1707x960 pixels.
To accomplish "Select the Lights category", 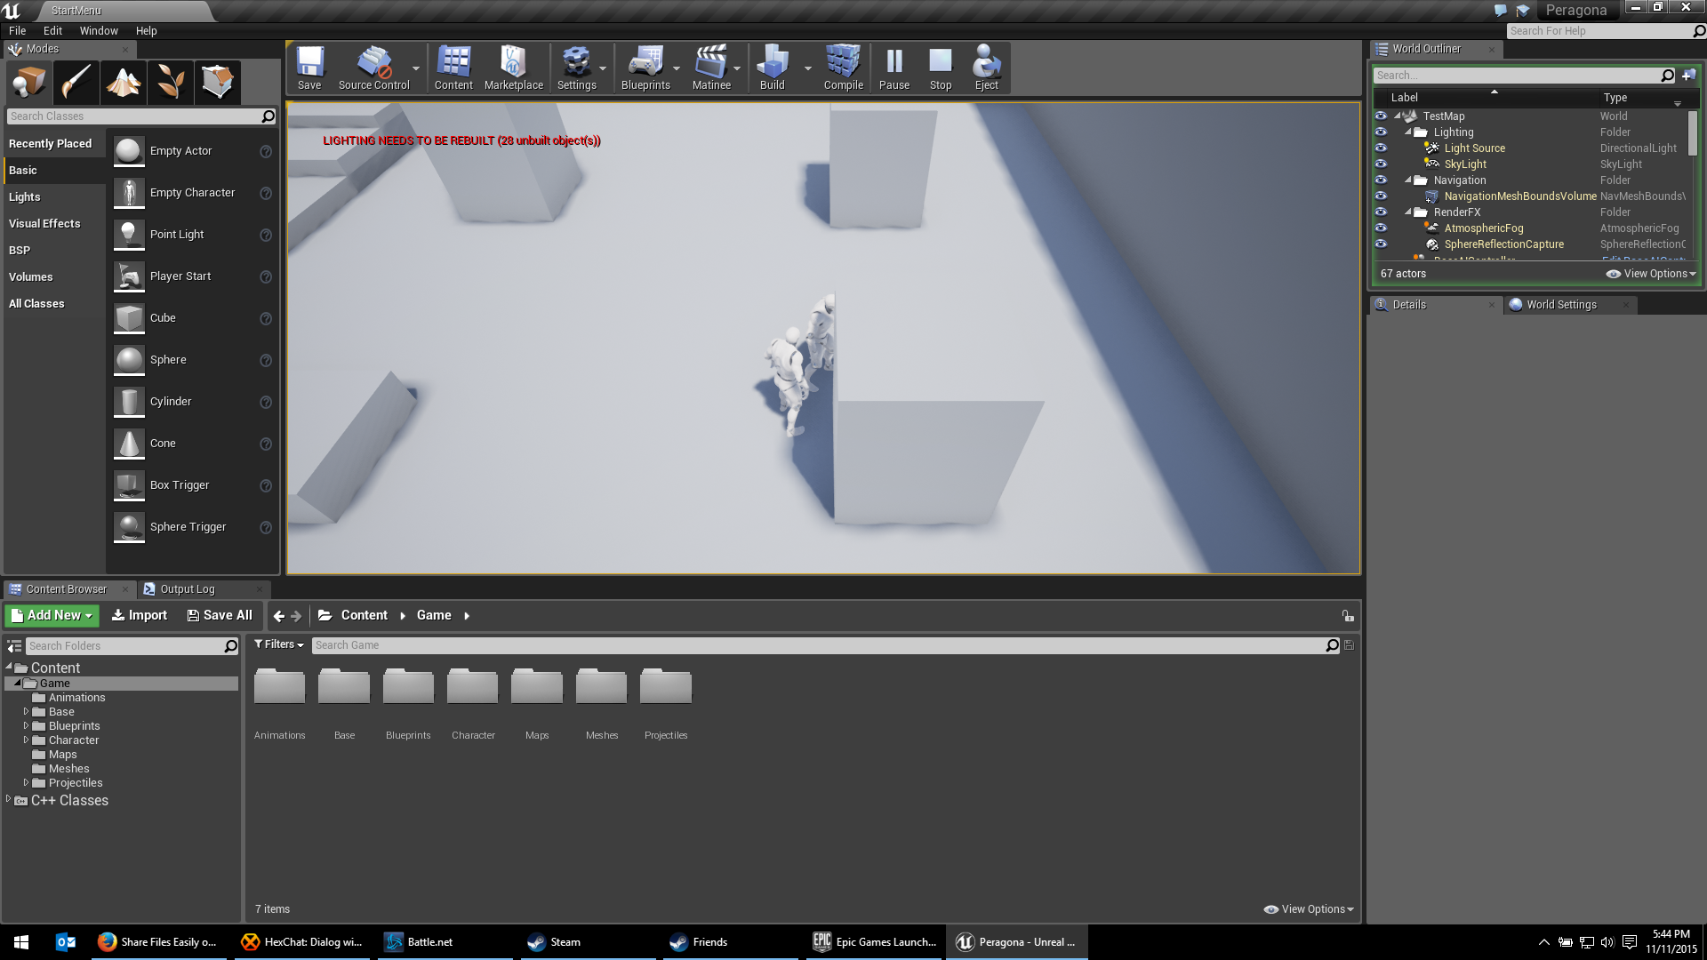I will 25,197.
